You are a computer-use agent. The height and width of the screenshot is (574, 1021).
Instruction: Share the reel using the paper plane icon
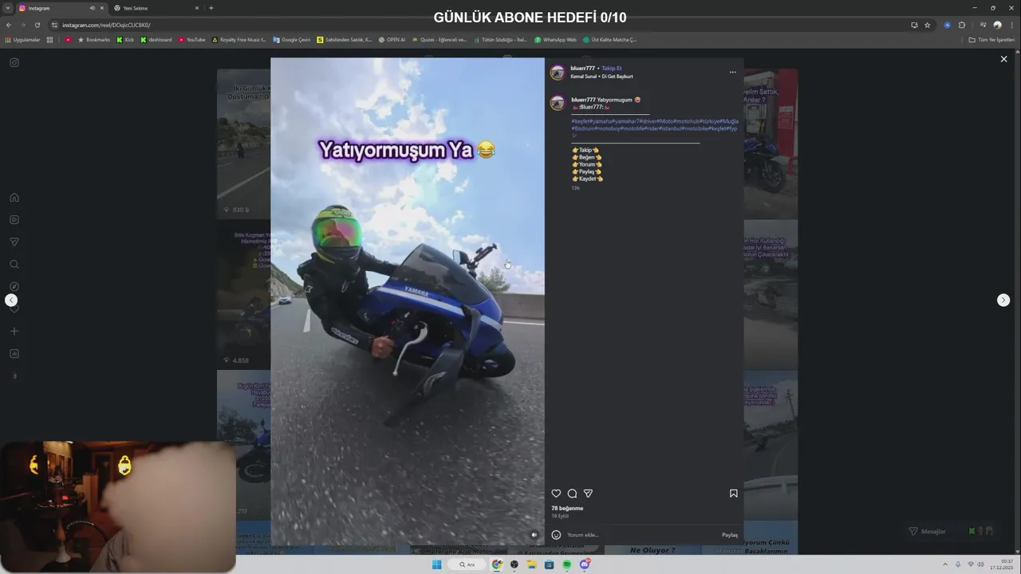point(588,493)
